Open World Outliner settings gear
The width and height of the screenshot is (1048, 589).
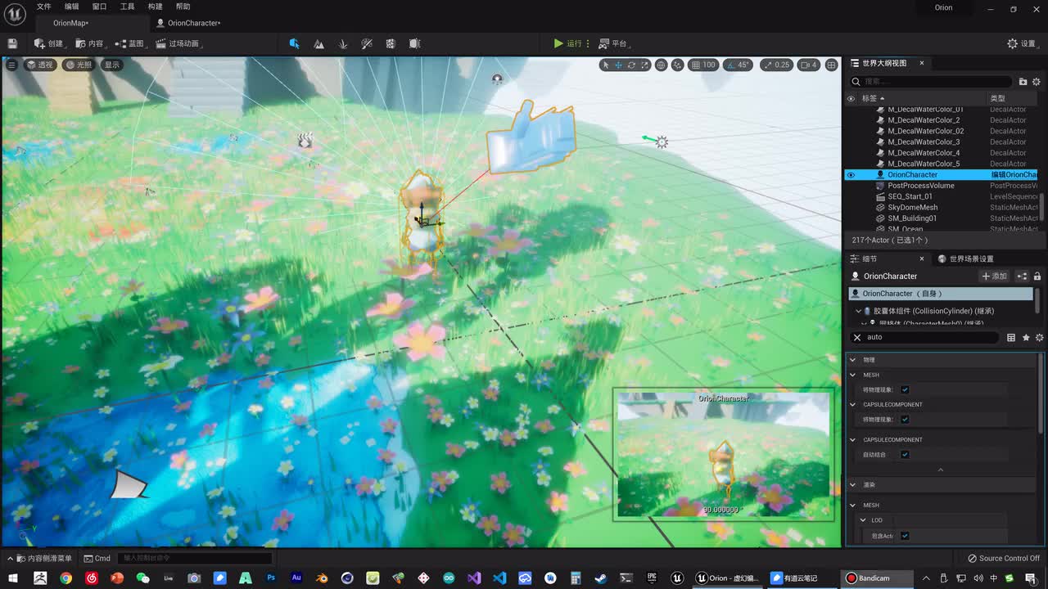tap(1037, 82)
